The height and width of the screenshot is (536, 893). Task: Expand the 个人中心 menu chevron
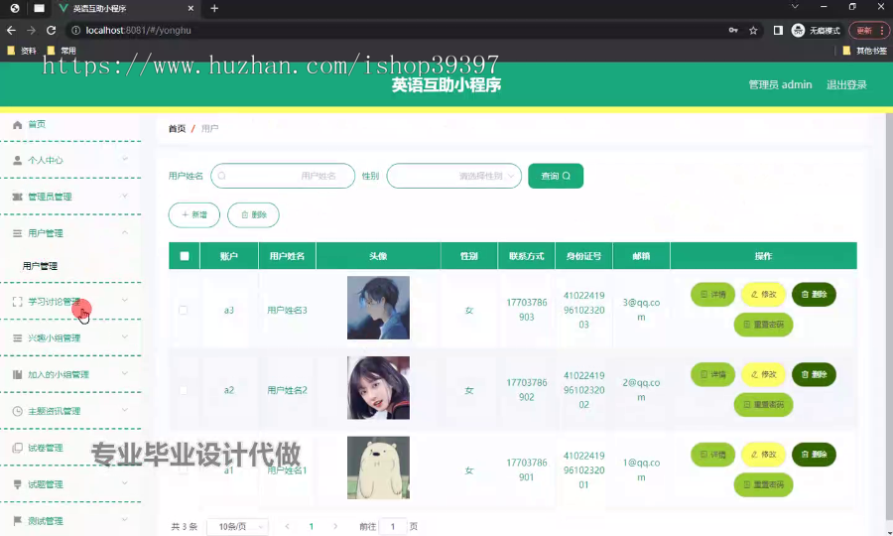coord(125,159)
